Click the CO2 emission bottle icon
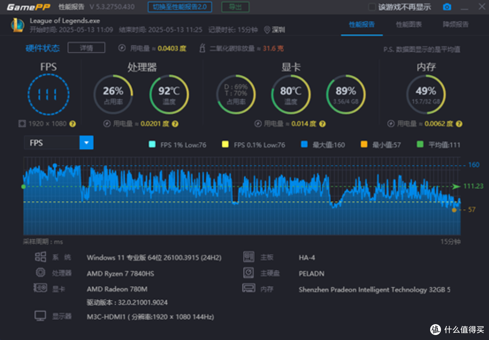The height and width of the screenshot is (340, 489). (202, 48)
